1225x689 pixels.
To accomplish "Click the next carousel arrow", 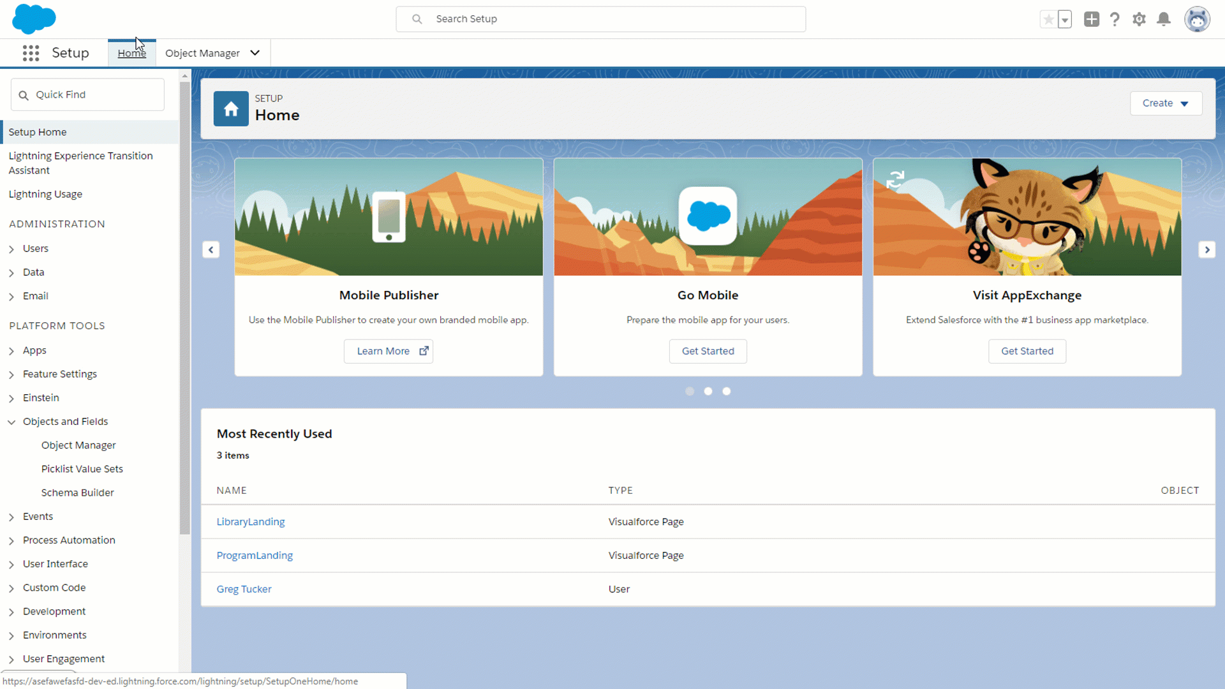I will (1207, 249).
